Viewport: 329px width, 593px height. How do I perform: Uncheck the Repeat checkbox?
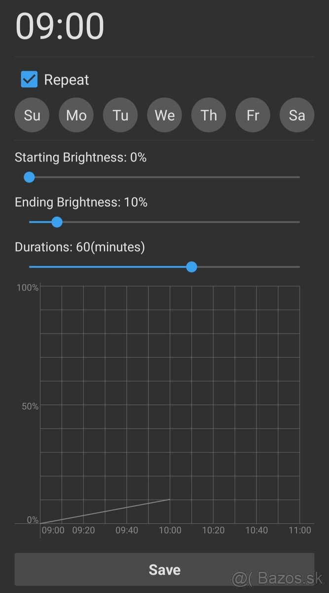29,79
